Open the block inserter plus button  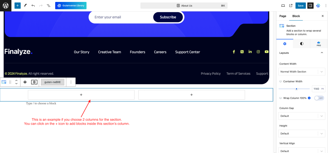click(x=17, y=5)
